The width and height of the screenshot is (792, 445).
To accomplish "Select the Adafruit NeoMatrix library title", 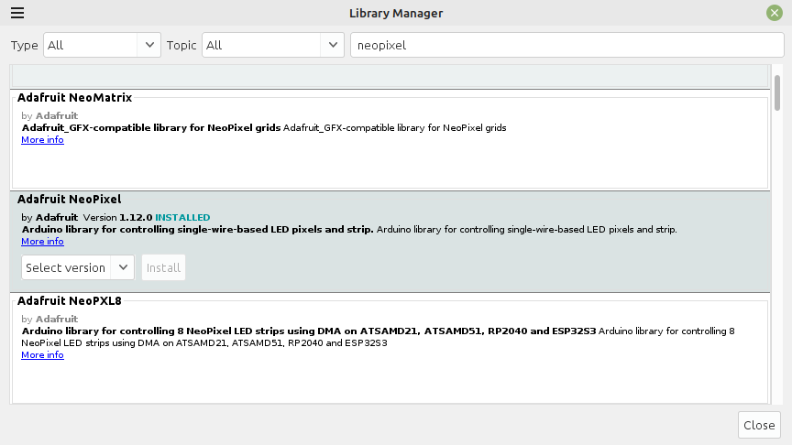I will pyautogui.click(x=75, y=97).
